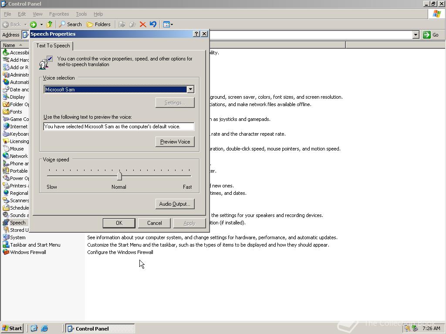Select the Scheduled Tasks icon
The height and width of the screenshot is (334, 446).
click(x=6, y=207)
